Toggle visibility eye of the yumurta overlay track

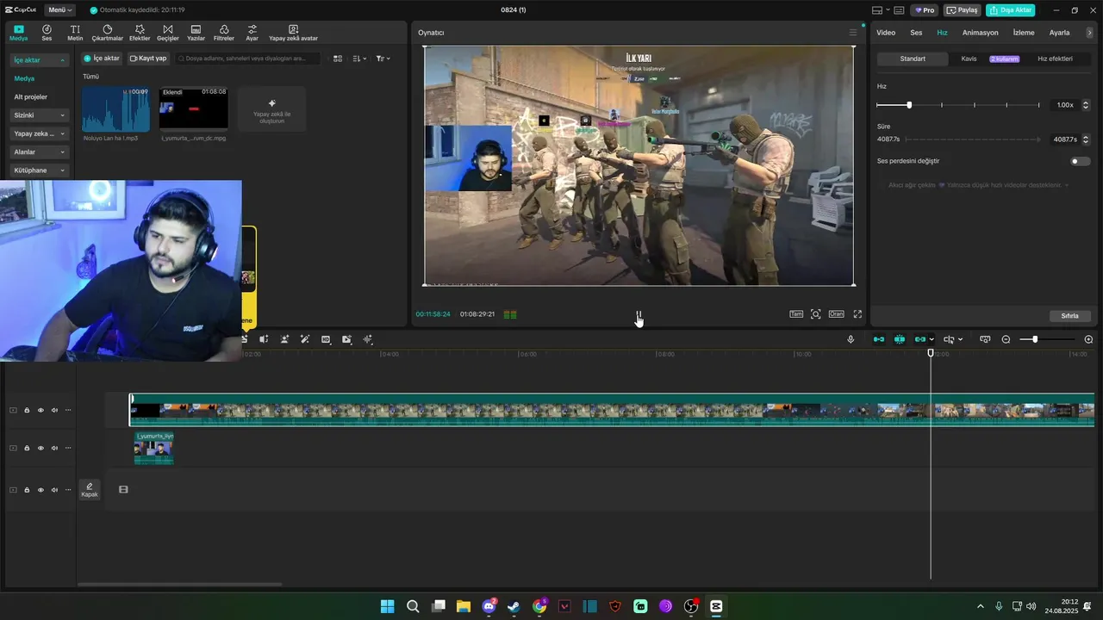click(x=41, y=448)
